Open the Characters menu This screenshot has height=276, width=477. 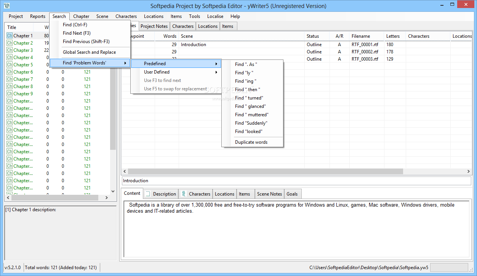tap(126, 16)
